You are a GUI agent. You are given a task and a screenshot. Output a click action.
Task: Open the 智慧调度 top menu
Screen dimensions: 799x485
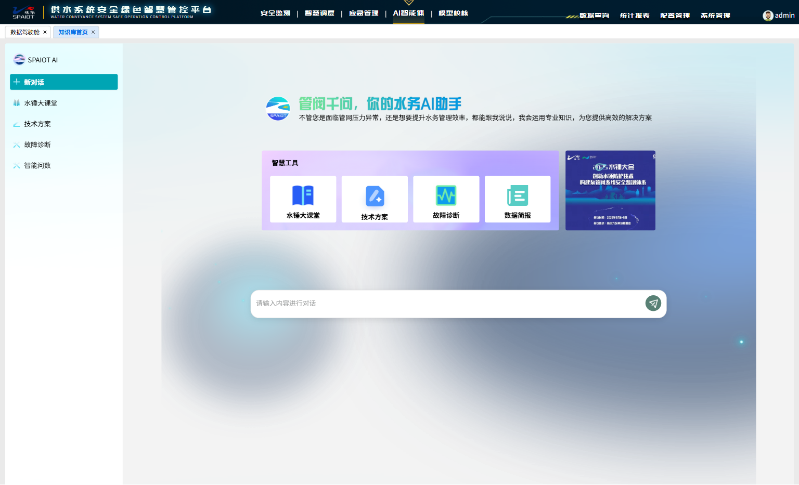319,13
